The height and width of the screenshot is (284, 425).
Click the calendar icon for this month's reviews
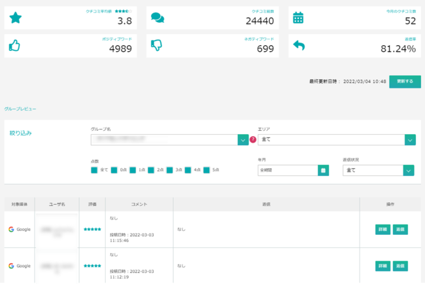298,18
